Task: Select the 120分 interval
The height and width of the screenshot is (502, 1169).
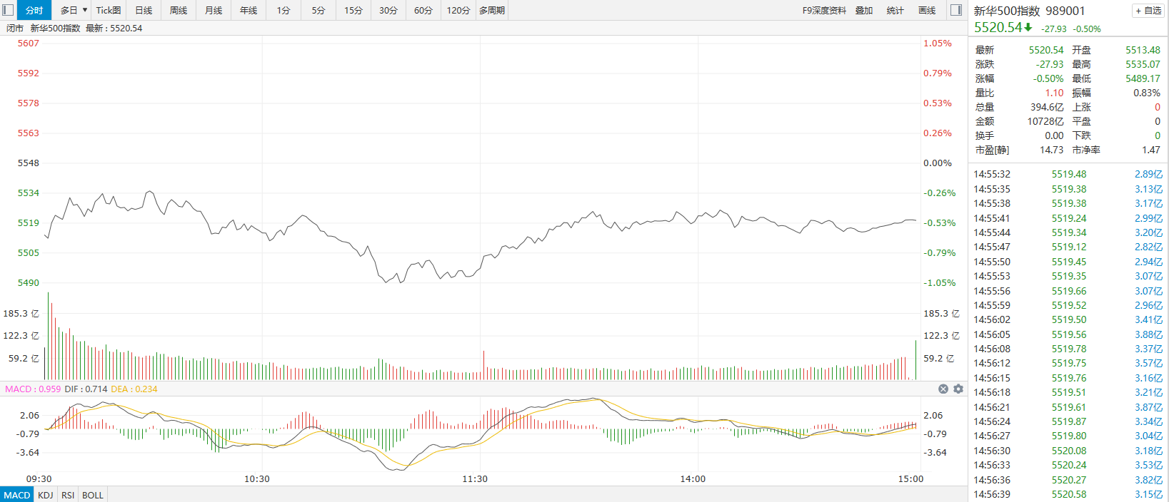Action: pyautogui.click(x=458, y=10)
